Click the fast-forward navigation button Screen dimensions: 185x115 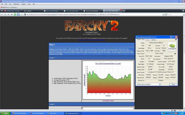point(12,14)
